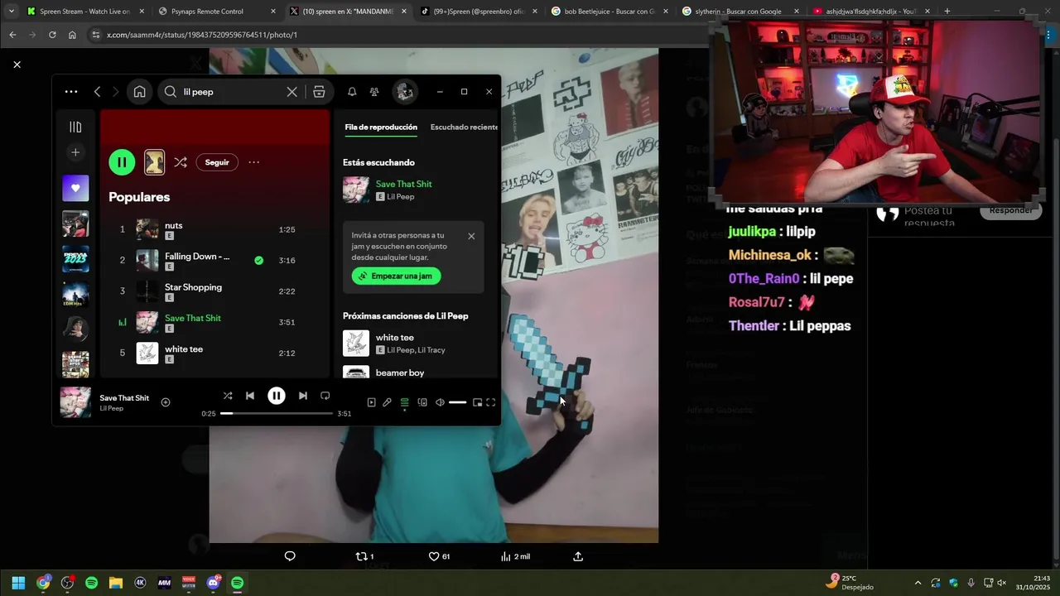This screenshot has height=596, width=1060.
Task: Open the Windows Start menu
Action: pos(18,583)
